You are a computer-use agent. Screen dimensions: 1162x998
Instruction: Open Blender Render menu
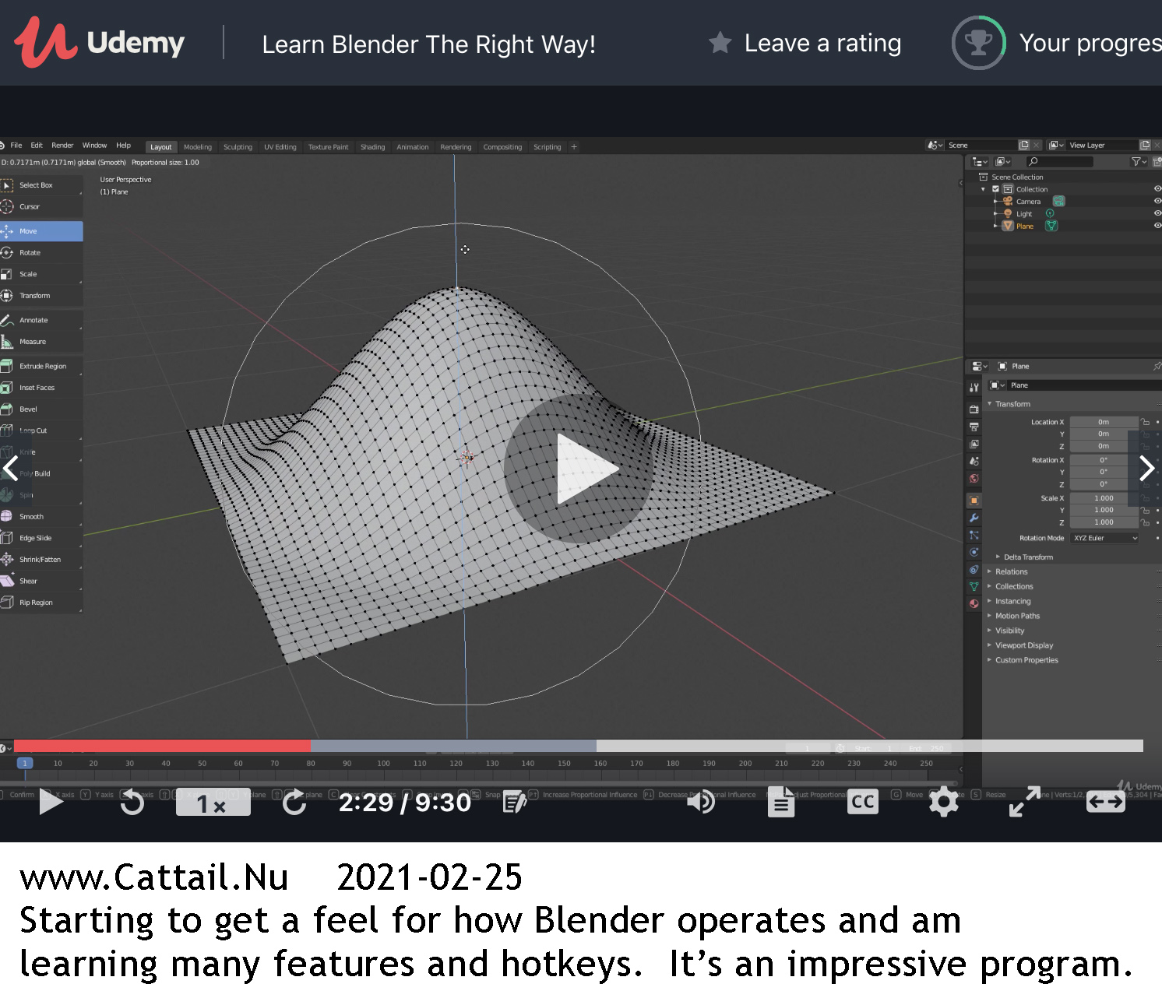[62, 146]
